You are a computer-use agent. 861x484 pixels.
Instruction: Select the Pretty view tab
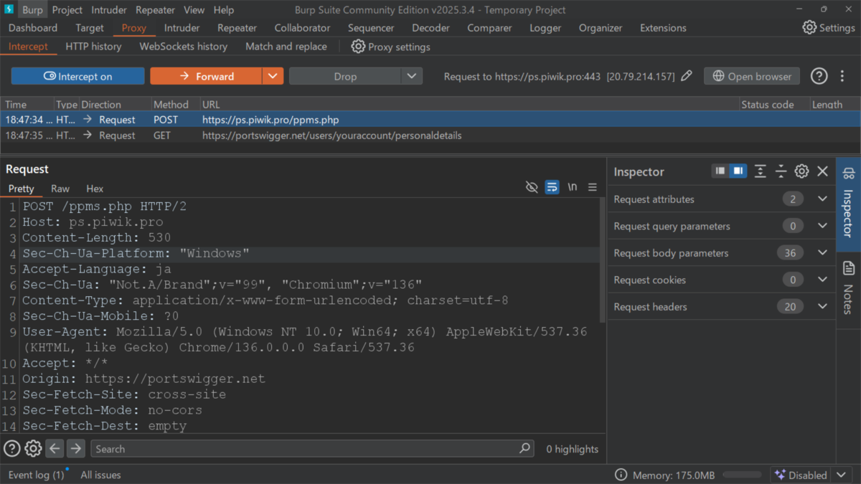[21, 189]
